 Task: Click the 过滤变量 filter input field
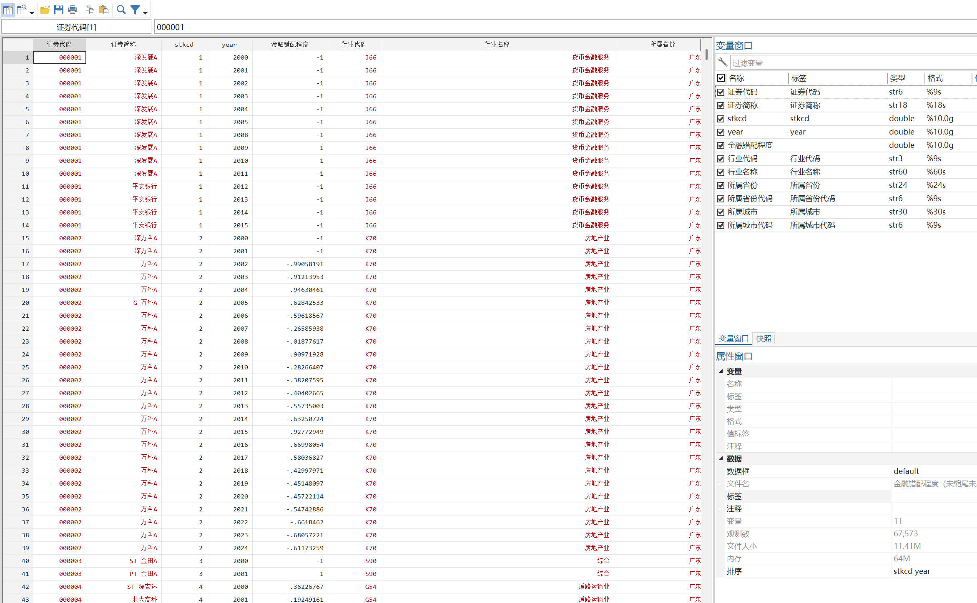[x=851, y=63]
